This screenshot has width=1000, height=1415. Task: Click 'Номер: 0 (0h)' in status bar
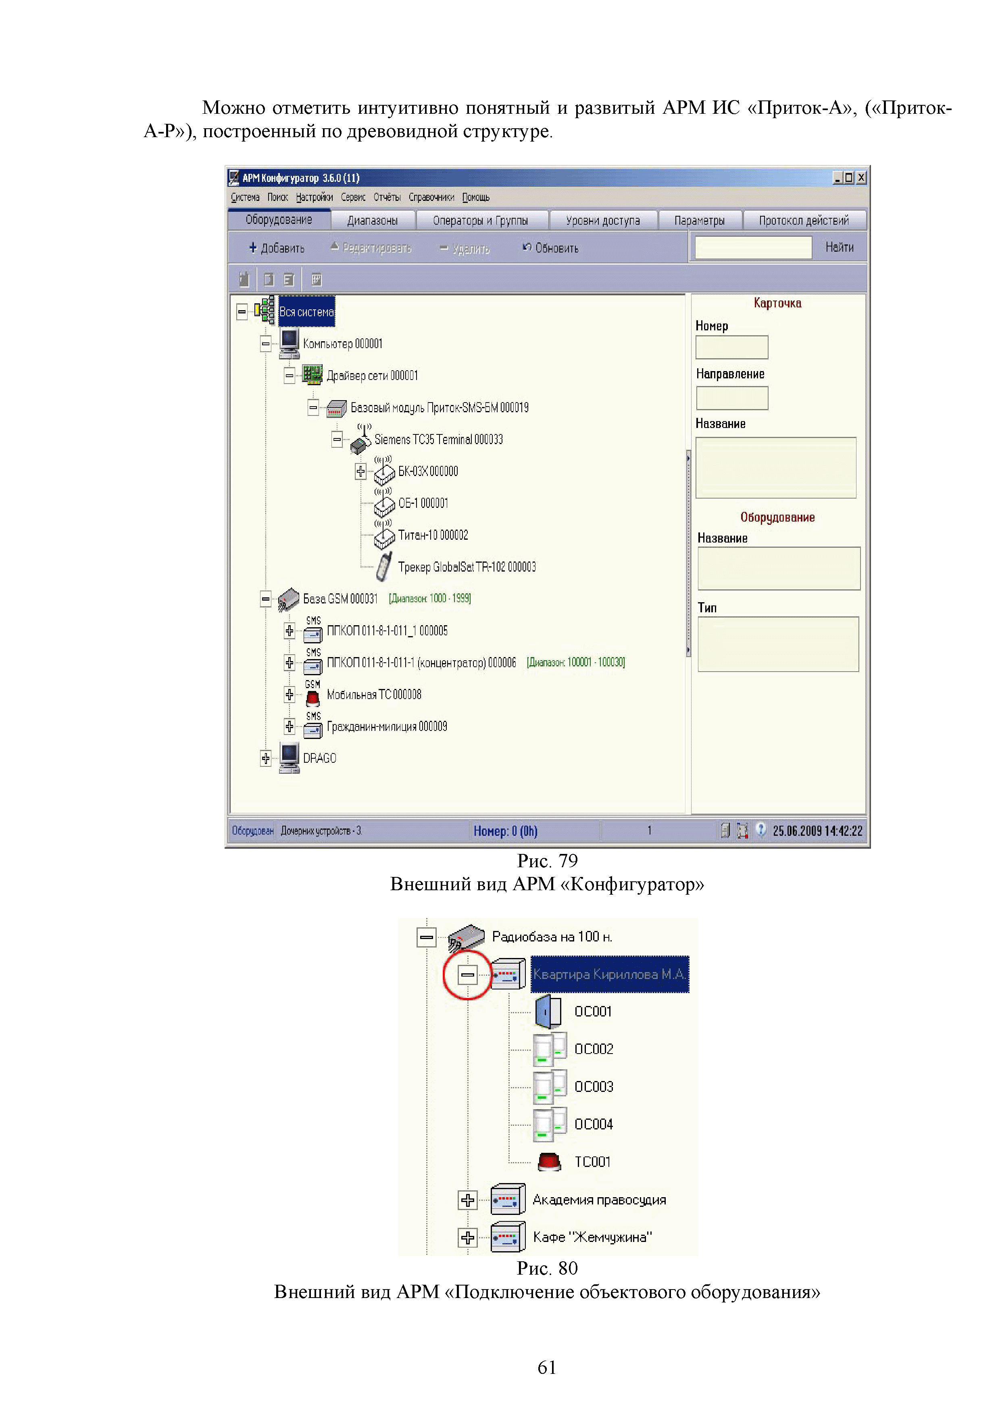pyautogui.click(x=505, y=831)
